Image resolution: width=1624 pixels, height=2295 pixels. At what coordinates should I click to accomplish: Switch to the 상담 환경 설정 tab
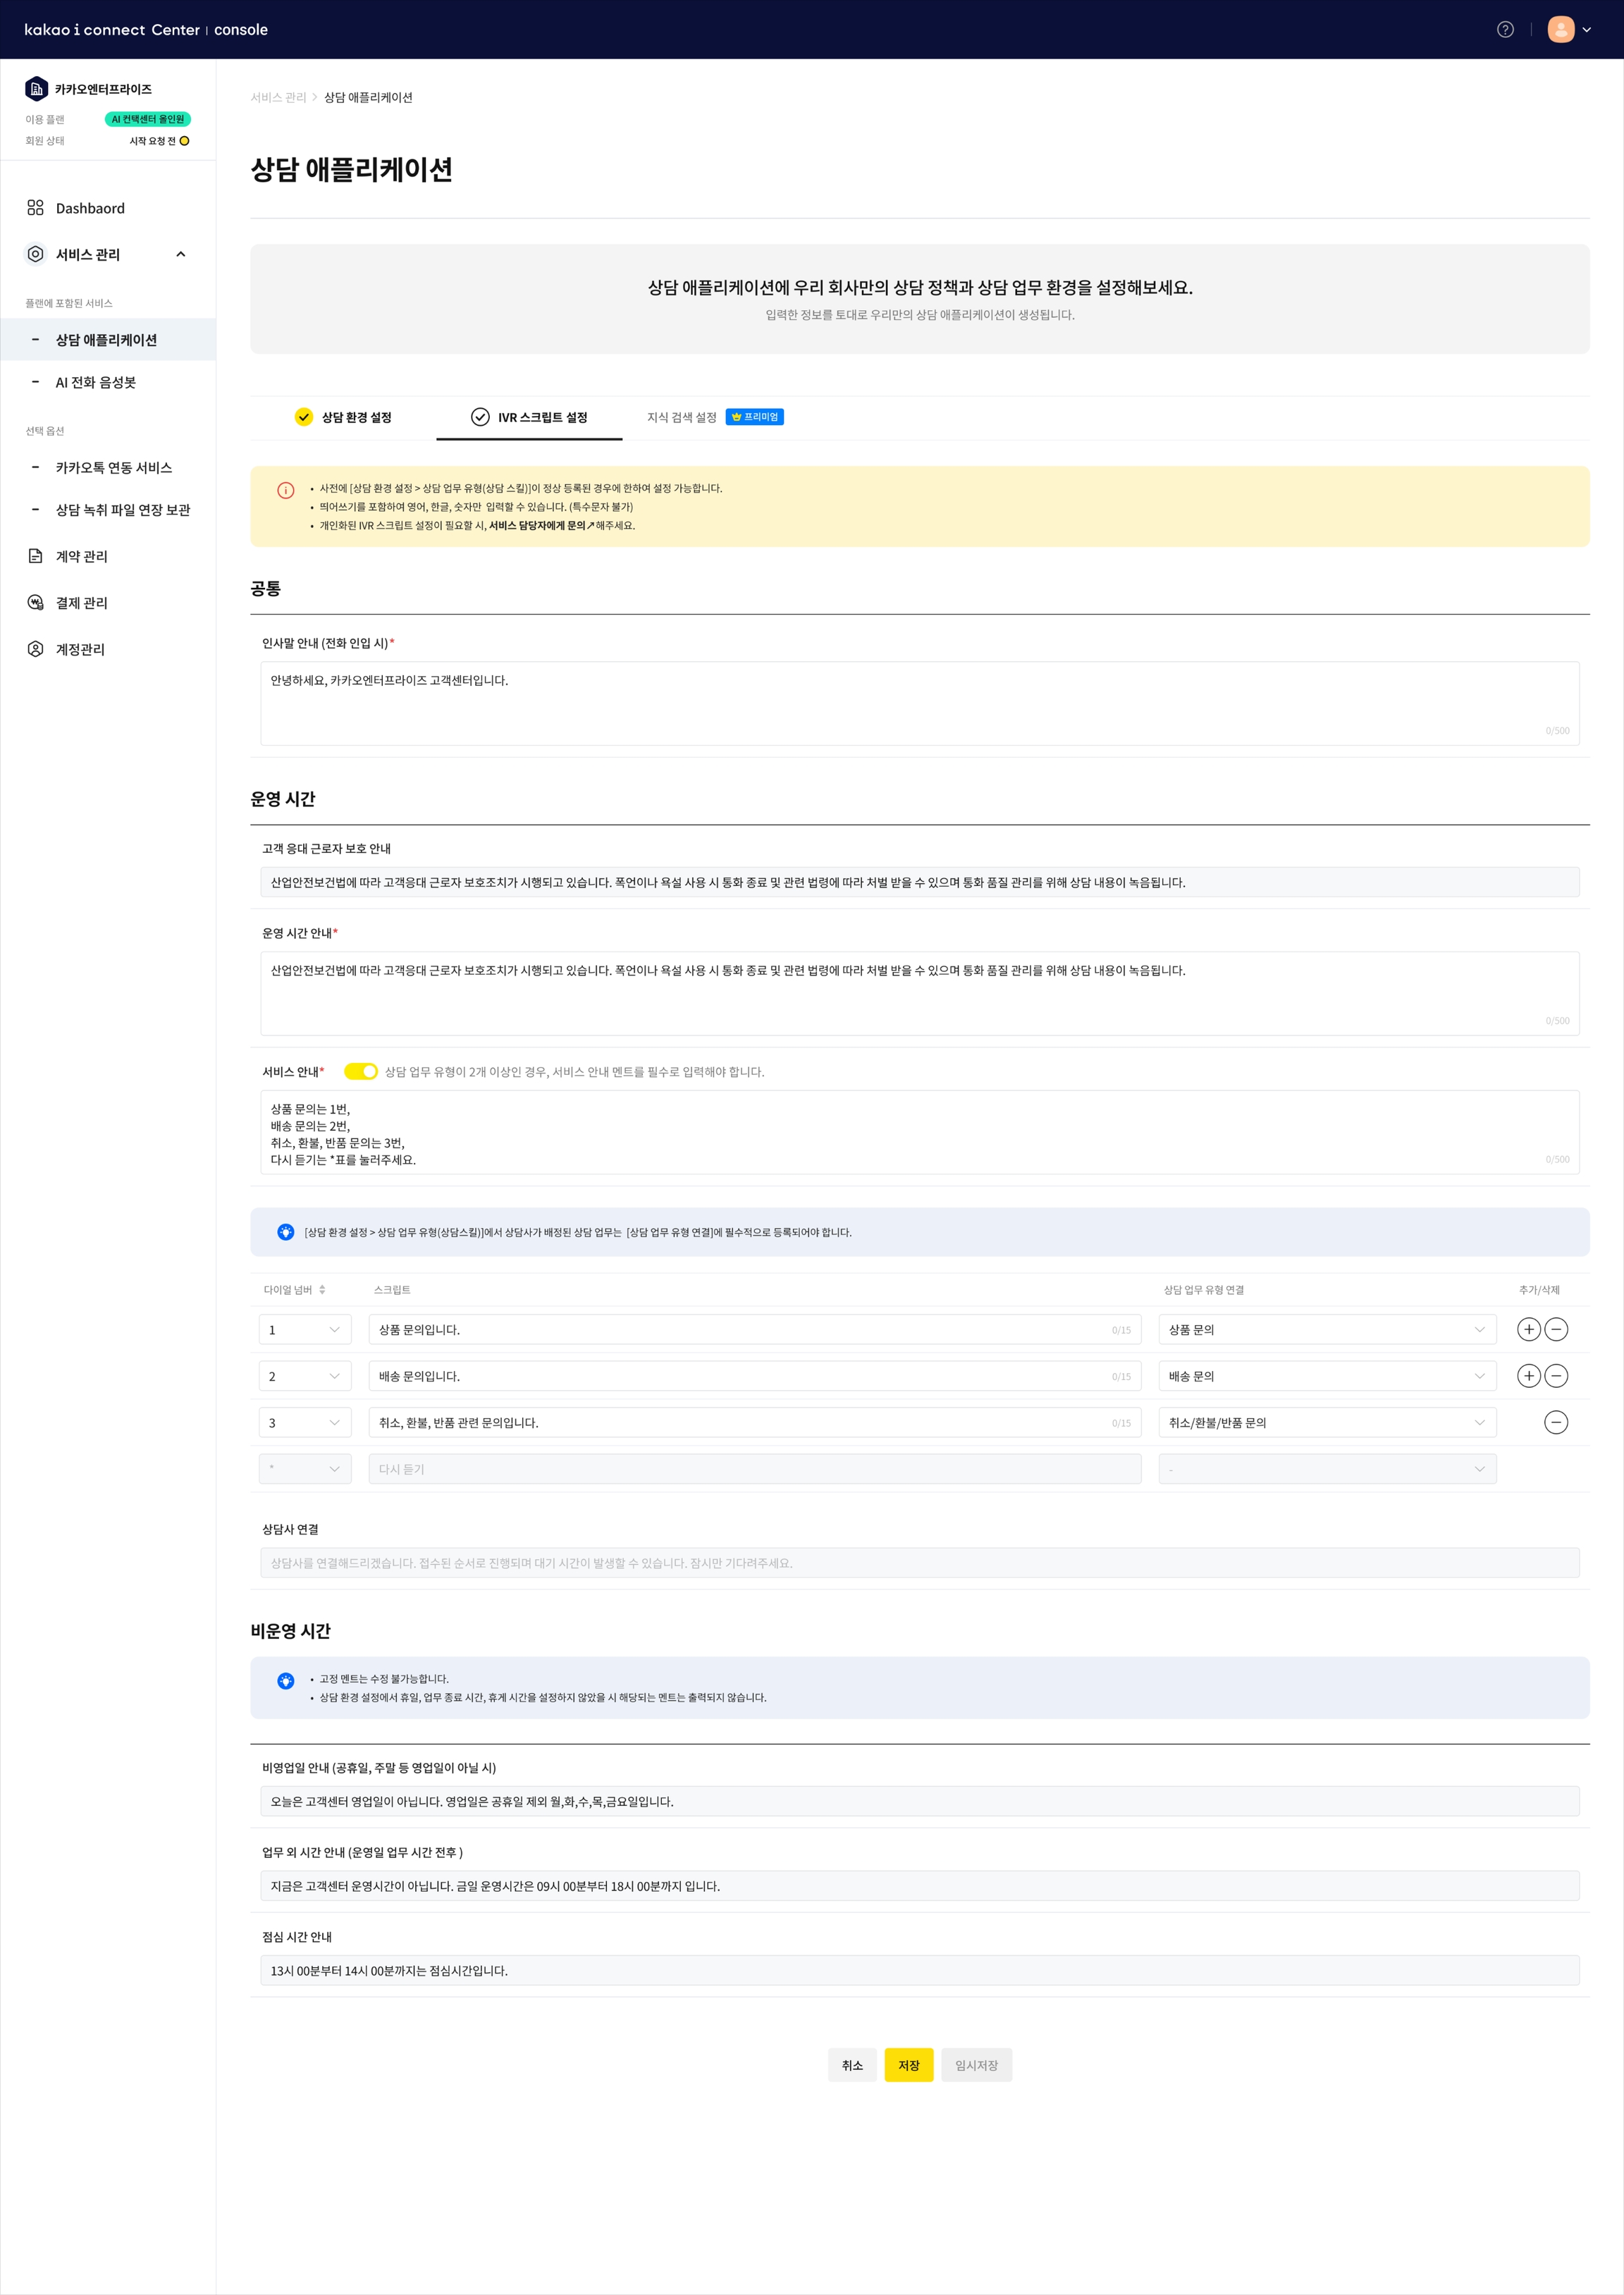point(343,417)
